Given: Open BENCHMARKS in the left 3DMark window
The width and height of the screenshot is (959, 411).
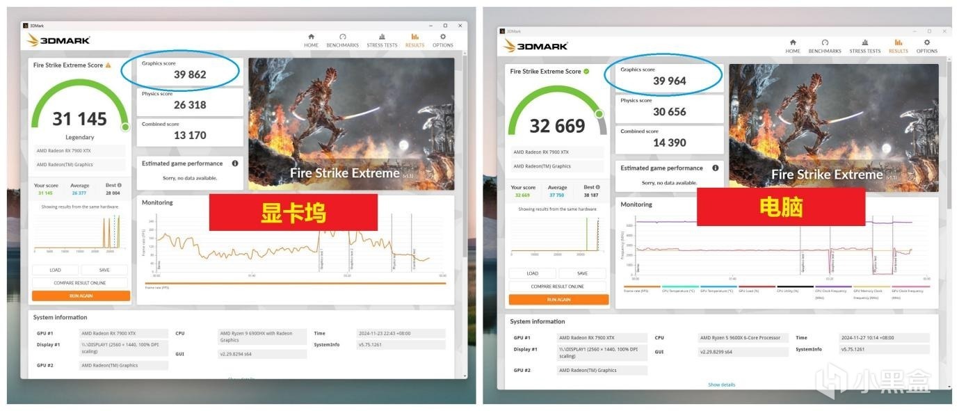Looking at the screenshot, I should tap(342, 40).
